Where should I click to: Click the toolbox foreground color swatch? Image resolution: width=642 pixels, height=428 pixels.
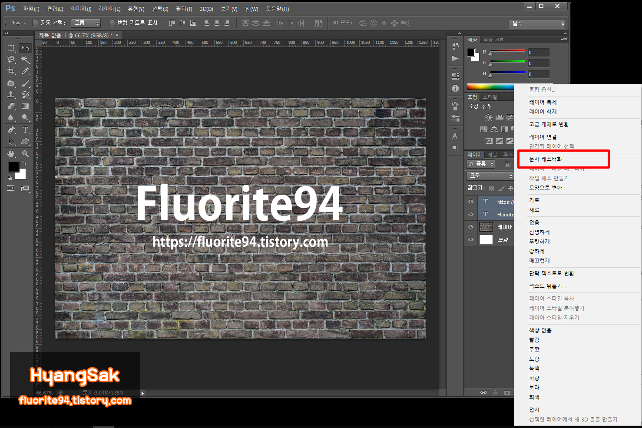click(13, 167)
